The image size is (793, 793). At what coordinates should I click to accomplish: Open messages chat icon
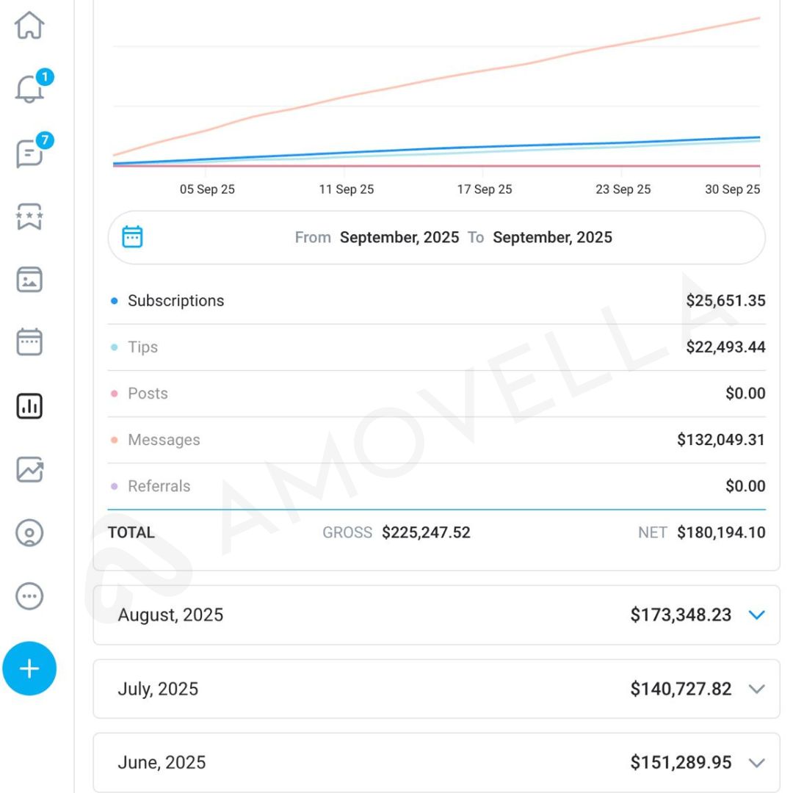[29, 153]
